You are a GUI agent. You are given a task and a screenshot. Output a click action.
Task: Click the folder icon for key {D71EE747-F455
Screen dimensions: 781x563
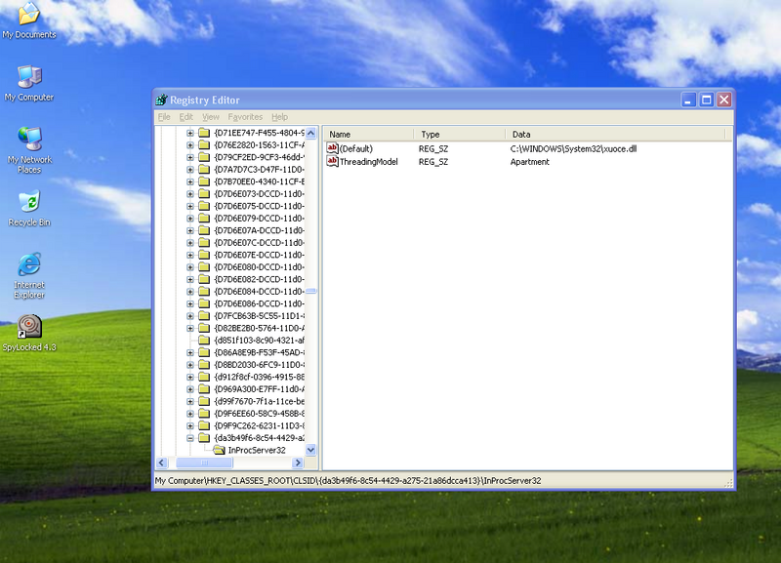pyautogui.click(x=204, y=133)
